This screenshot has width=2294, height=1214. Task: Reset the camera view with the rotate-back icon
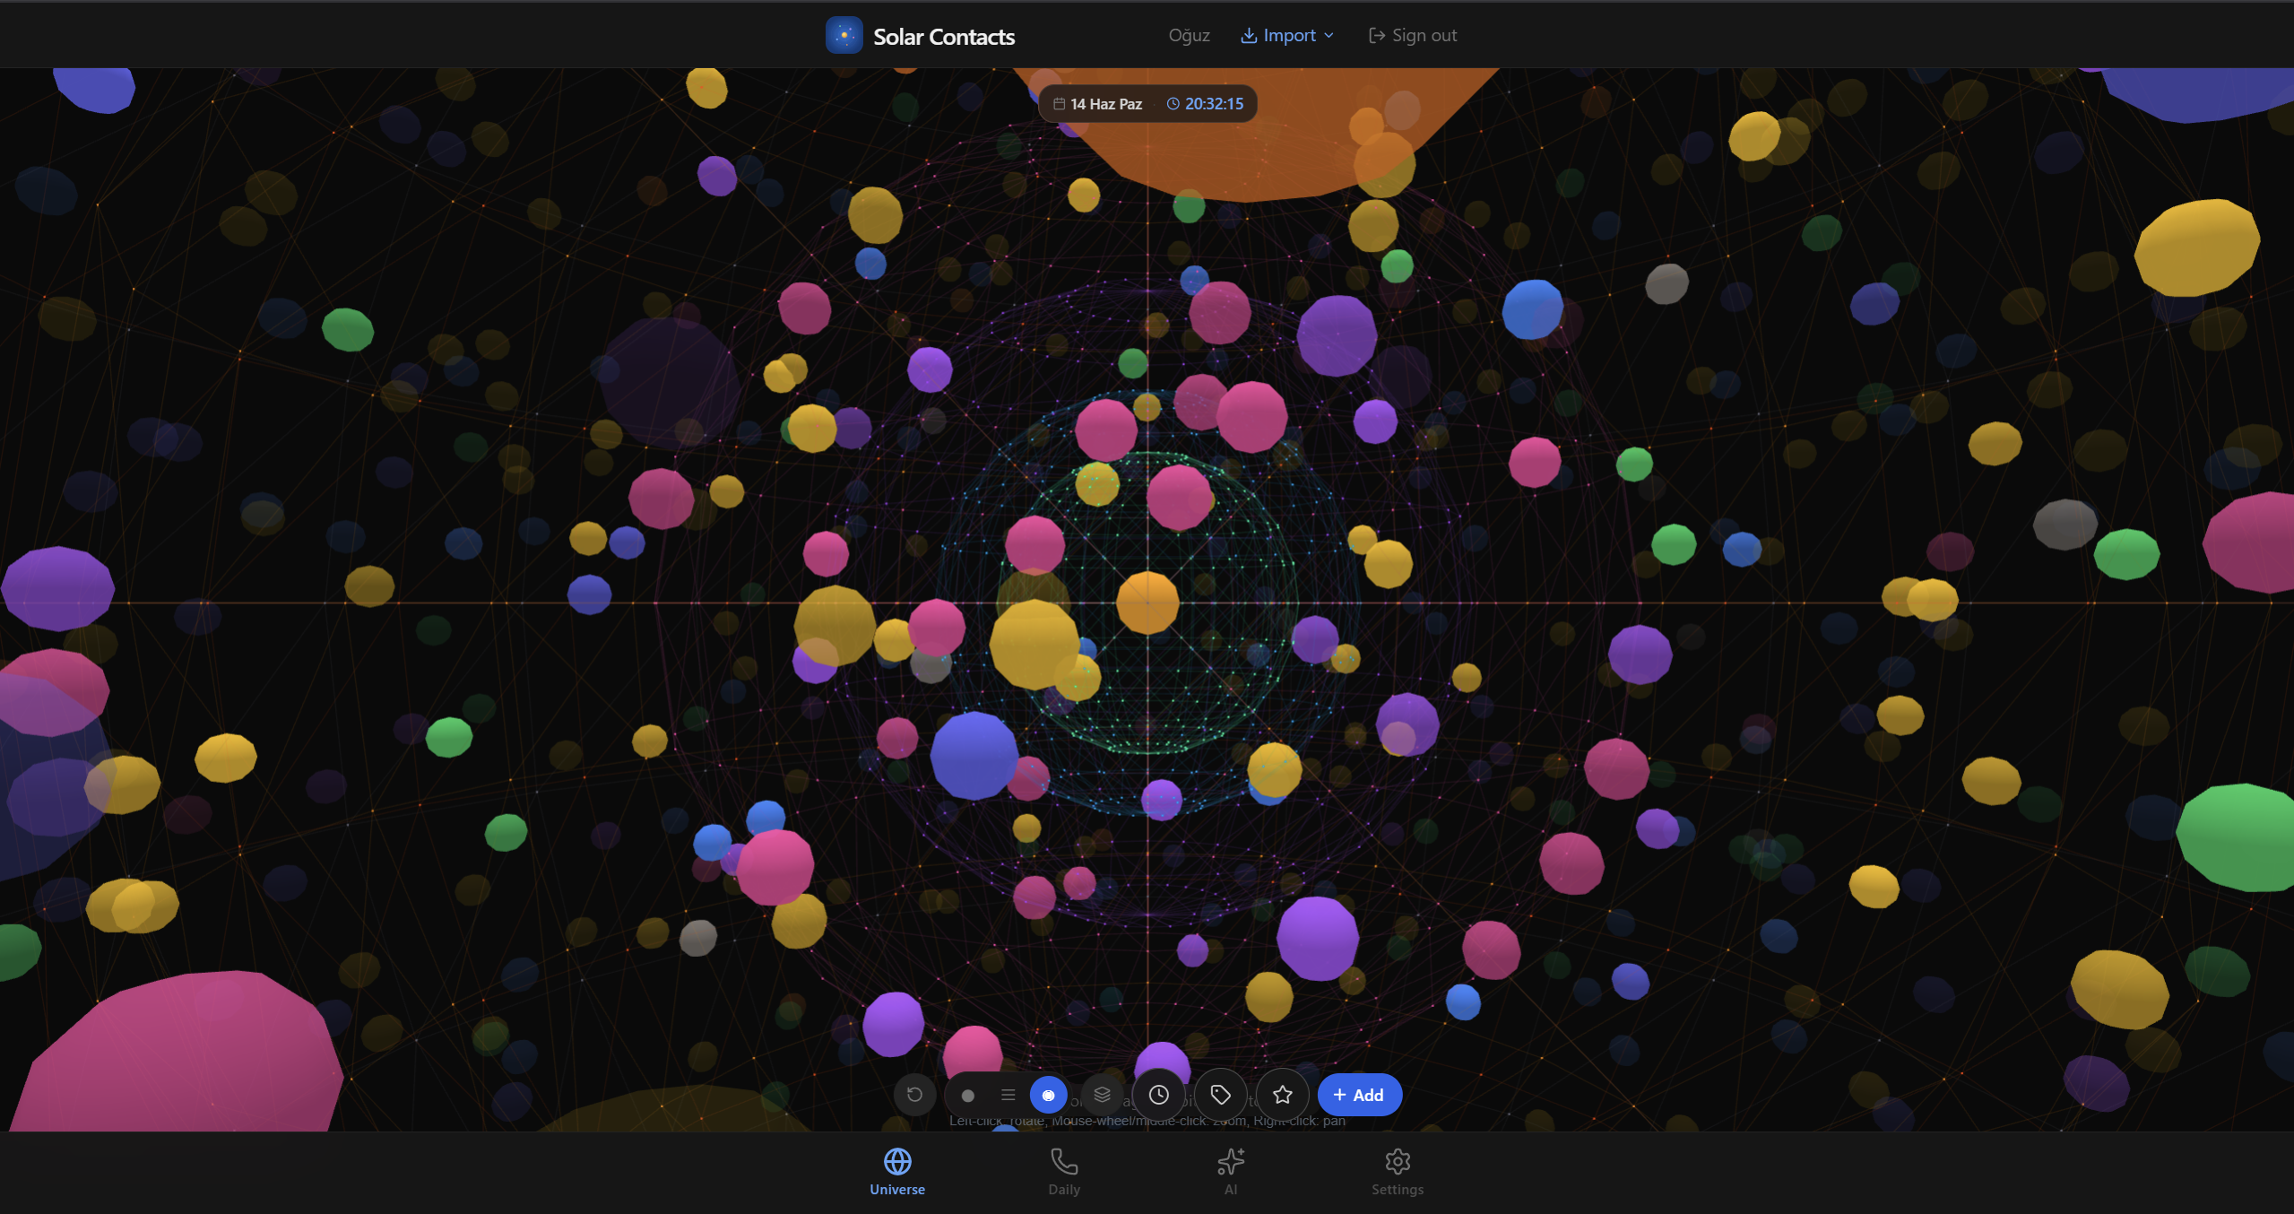coord(914,1095)
